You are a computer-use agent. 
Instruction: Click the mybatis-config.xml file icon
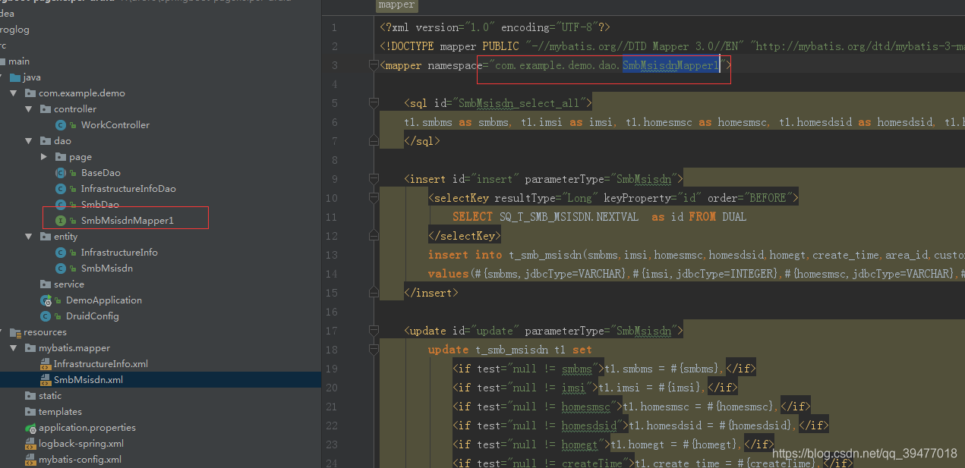pyautogui.click(x=30, y=460)
